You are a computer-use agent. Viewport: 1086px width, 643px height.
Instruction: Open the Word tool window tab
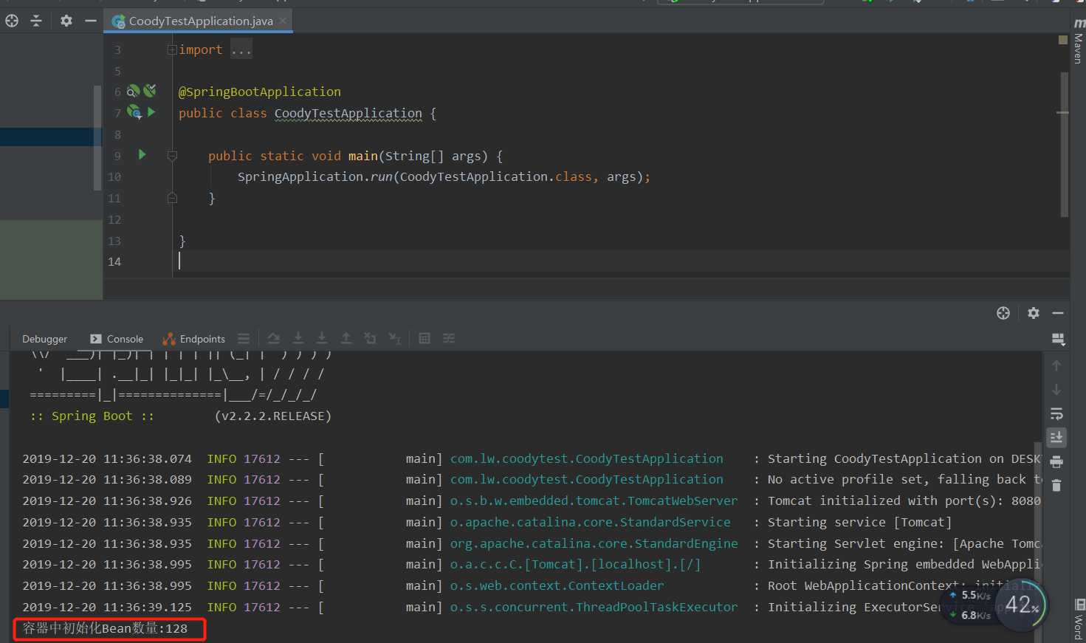click(x=1079, y=619)
